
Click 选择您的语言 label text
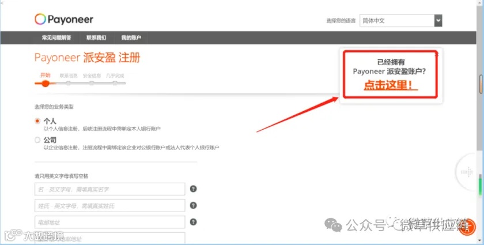click(x=341, y=21)
